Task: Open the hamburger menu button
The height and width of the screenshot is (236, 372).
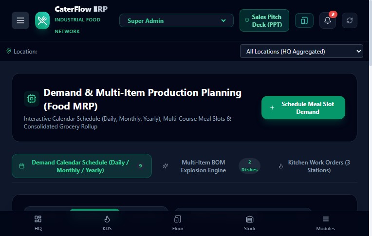Action: pos(20,20)
